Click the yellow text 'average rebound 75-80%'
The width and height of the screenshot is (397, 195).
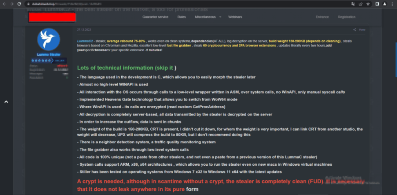[126, 41]
